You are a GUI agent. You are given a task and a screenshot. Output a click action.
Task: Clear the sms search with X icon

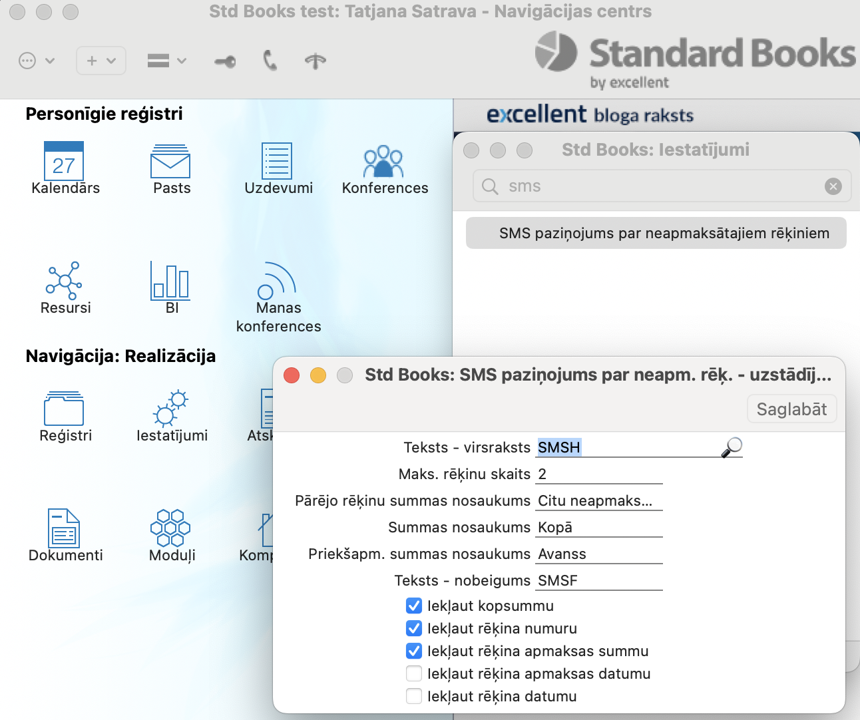[x=833, y=186]
